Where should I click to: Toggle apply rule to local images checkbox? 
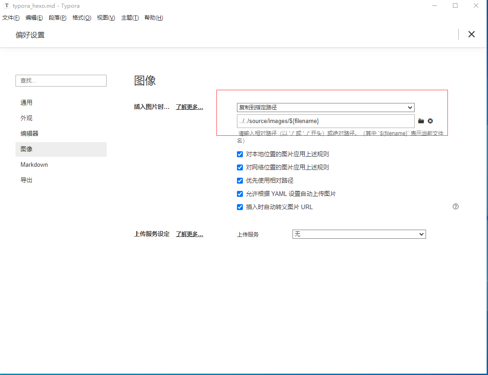tap(240, 154)
